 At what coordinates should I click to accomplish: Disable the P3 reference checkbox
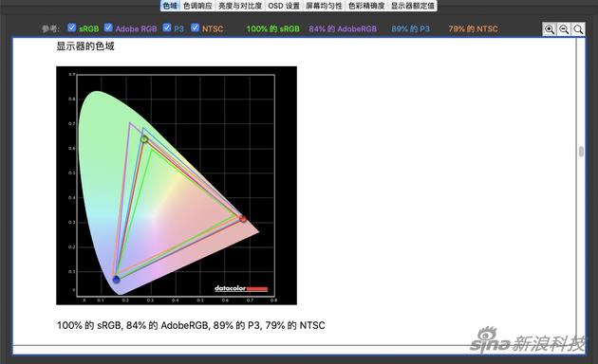click(x=167, y=27)
